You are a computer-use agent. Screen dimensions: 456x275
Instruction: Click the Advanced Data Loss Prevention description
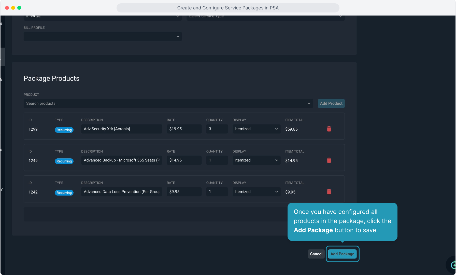click(x=121, y=192)
